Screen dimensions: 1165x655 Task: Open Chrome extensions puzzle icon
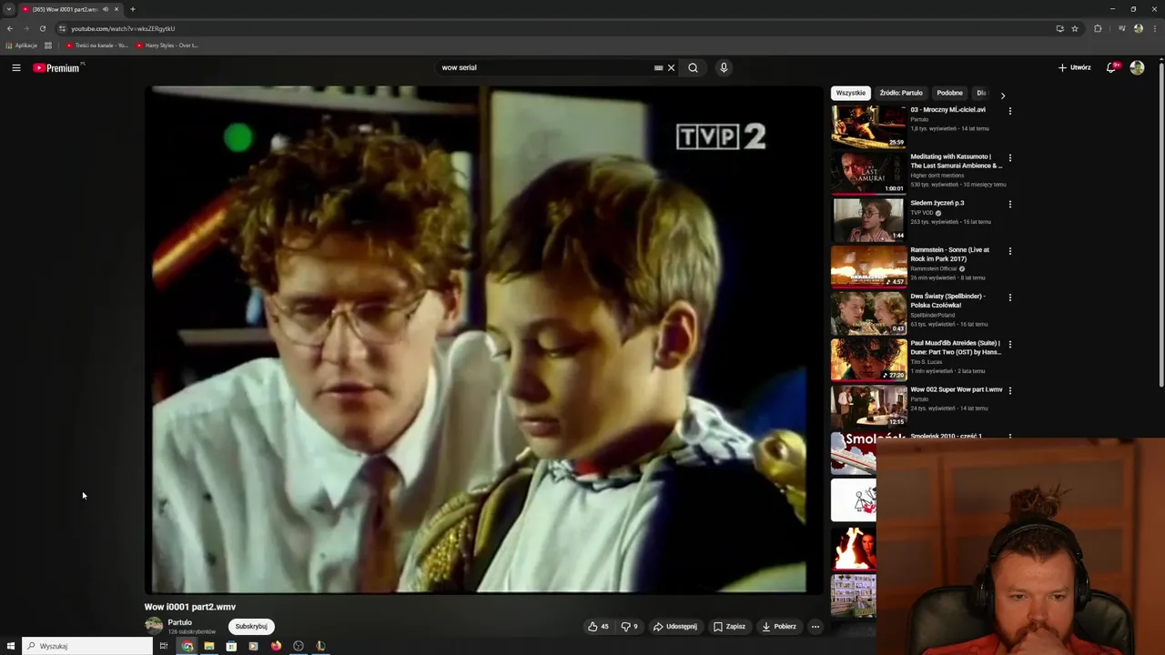click(1098, 28)
